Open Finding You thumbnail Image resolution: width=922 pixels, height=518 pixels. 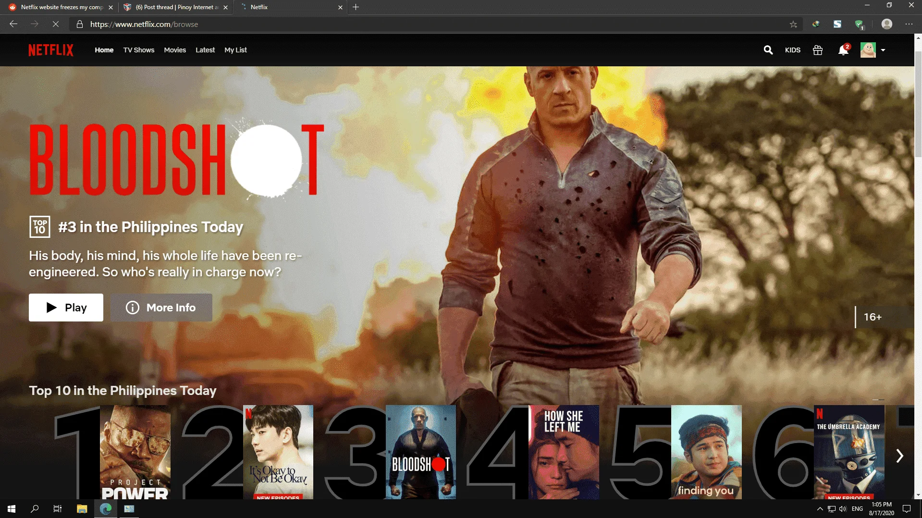[x=706, y=452]
